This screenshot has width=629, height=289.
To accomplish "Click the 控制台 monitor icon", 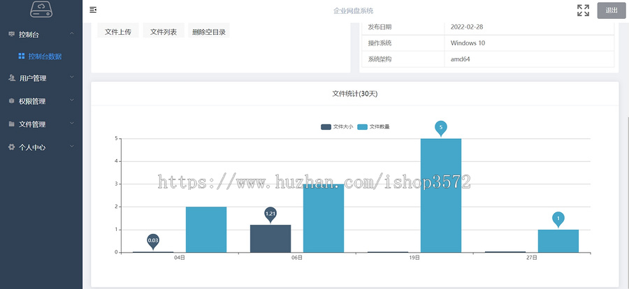I will (x=12, y=34).
